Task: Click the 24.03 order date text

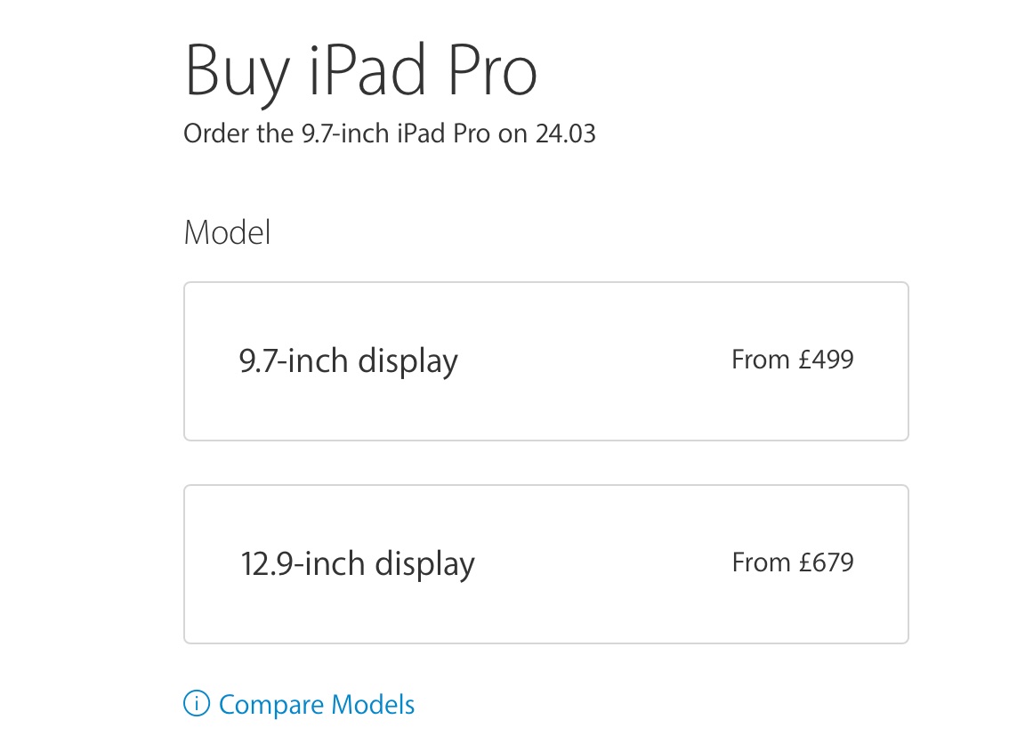Action: tap(565, 134)
